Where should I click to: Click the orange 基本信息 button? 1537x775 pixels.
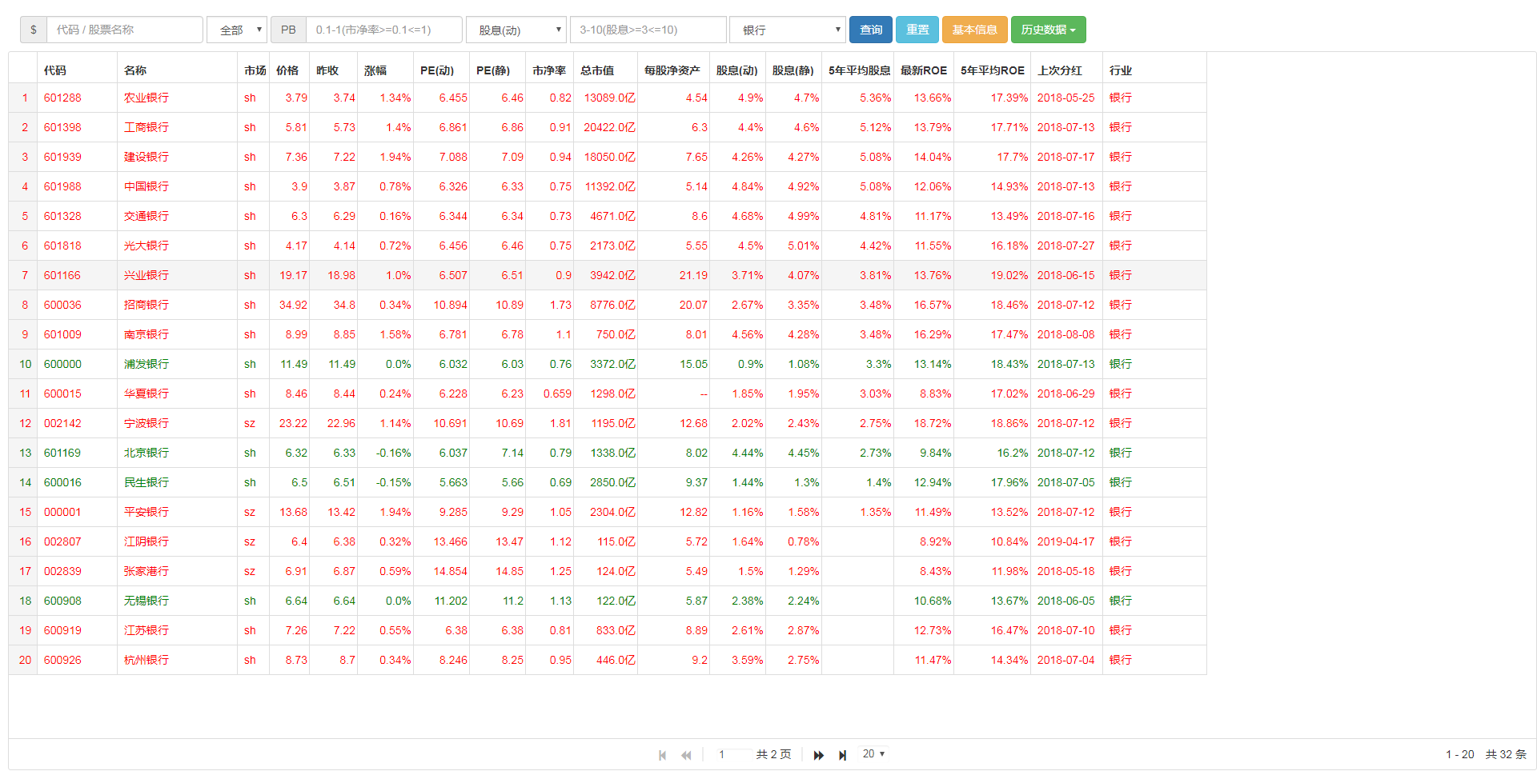click(x=974, y=30)
